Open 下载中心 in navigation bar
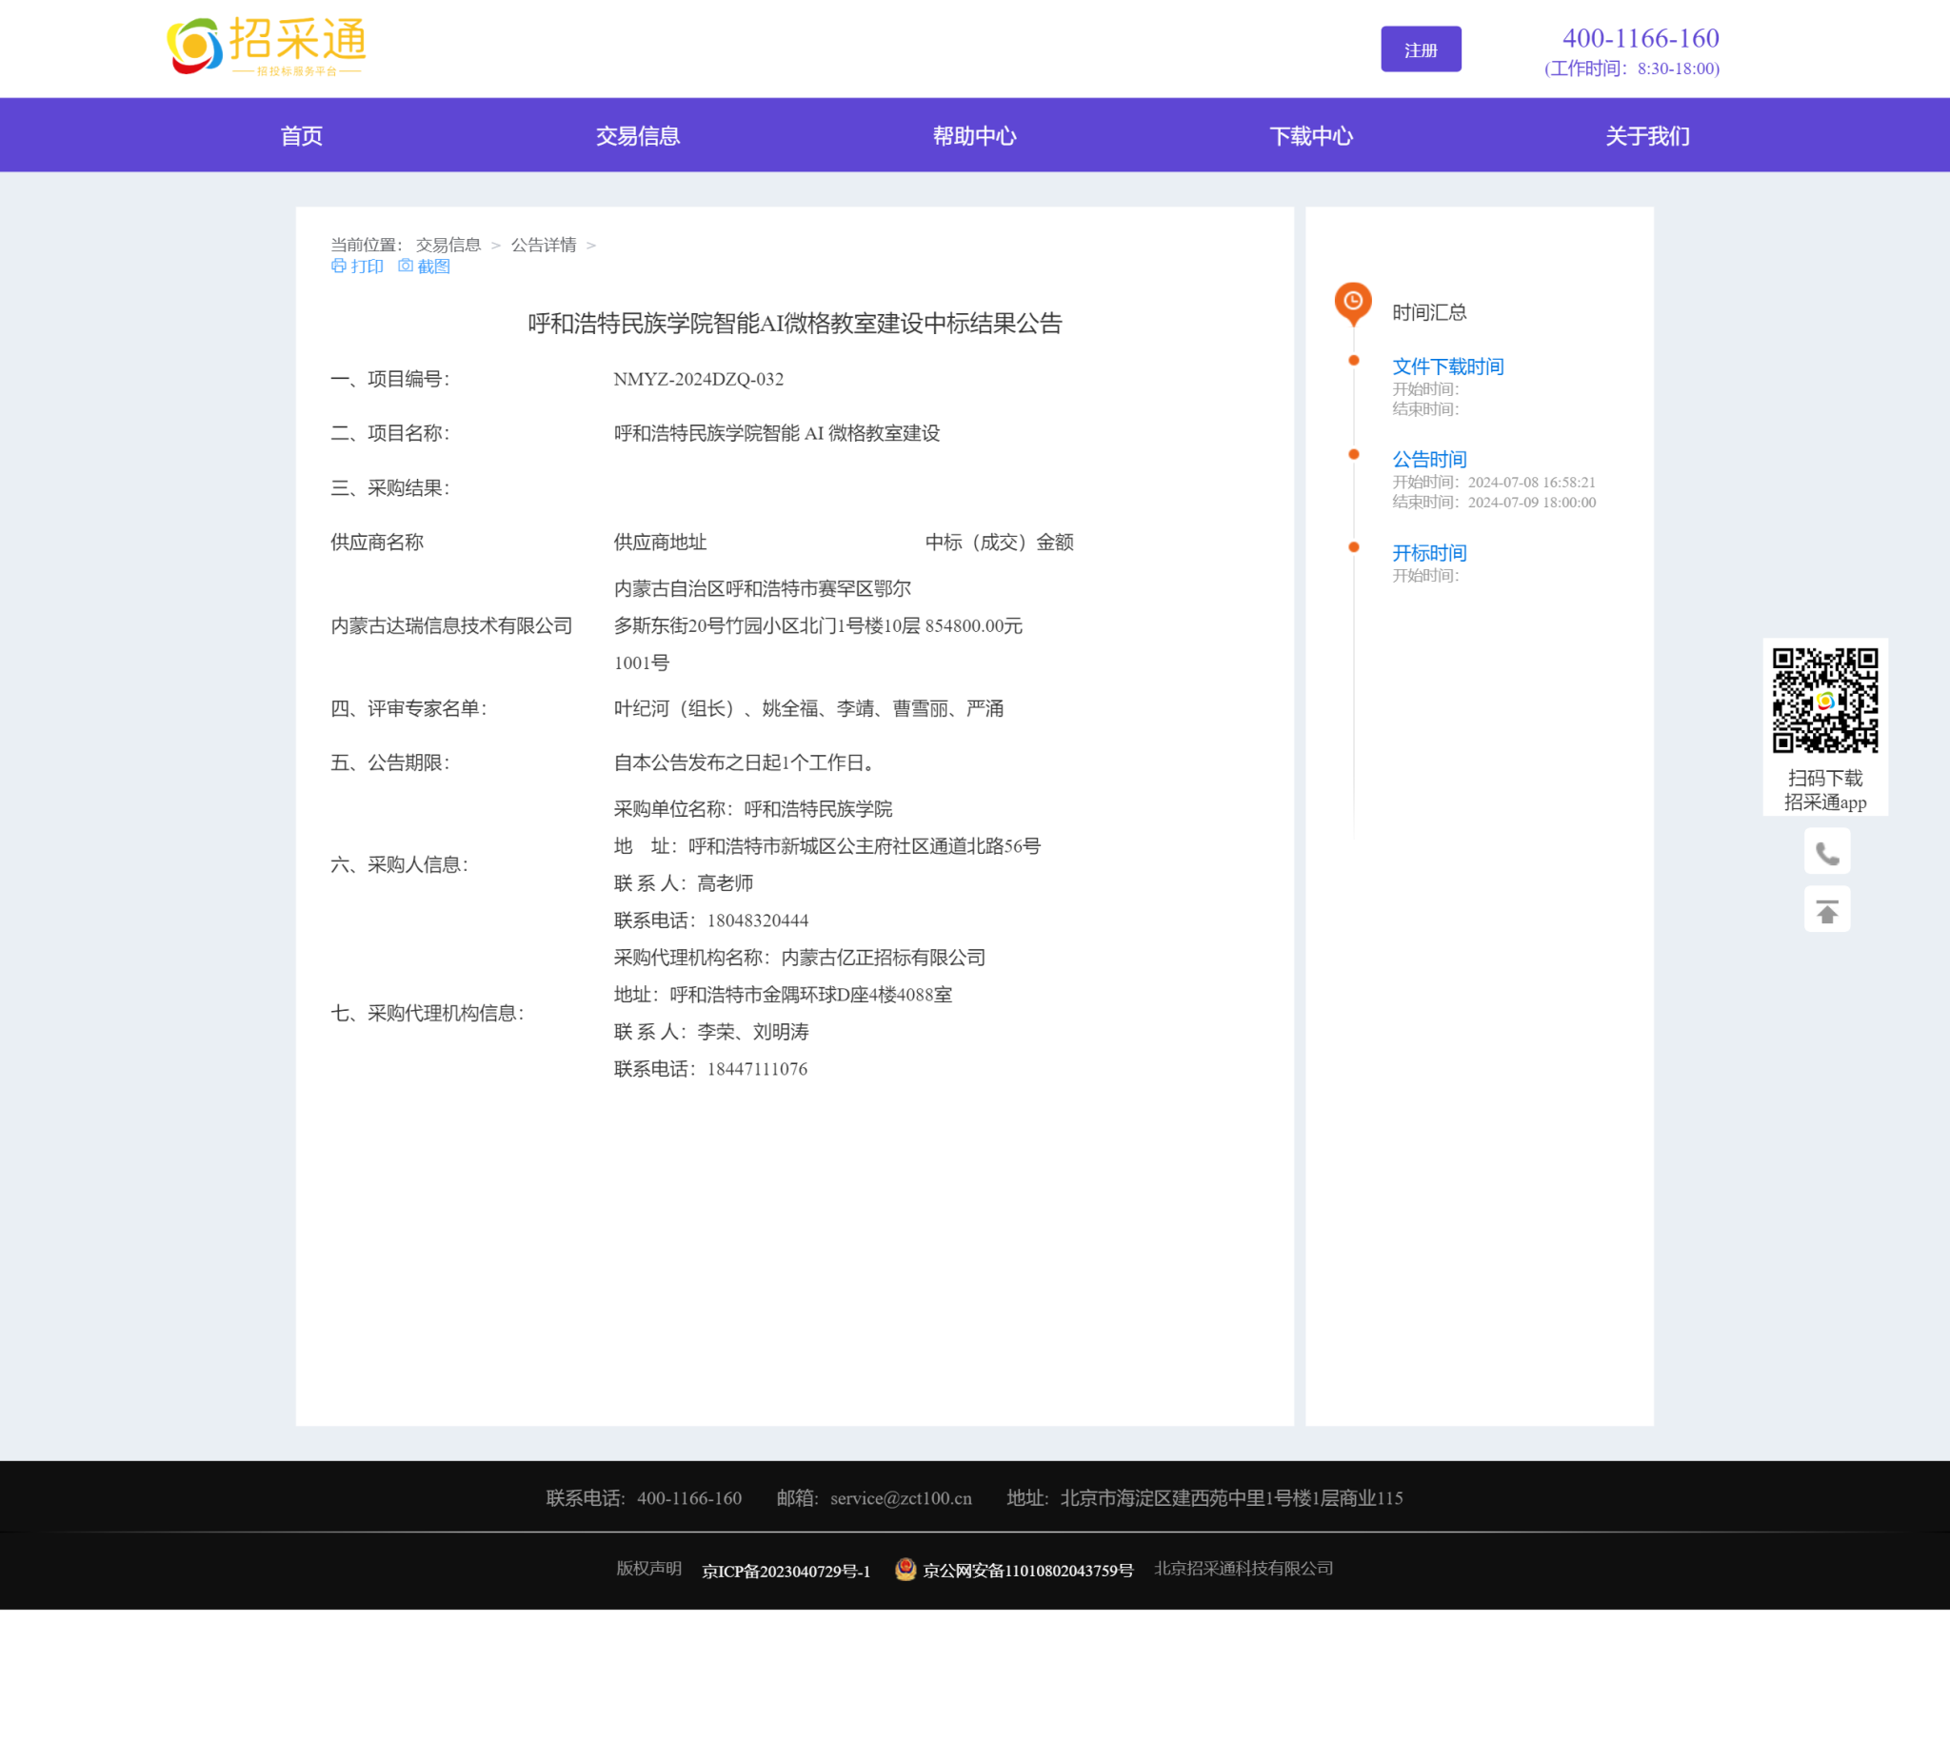The image size is (1950, 1741). click(1311, 136)
